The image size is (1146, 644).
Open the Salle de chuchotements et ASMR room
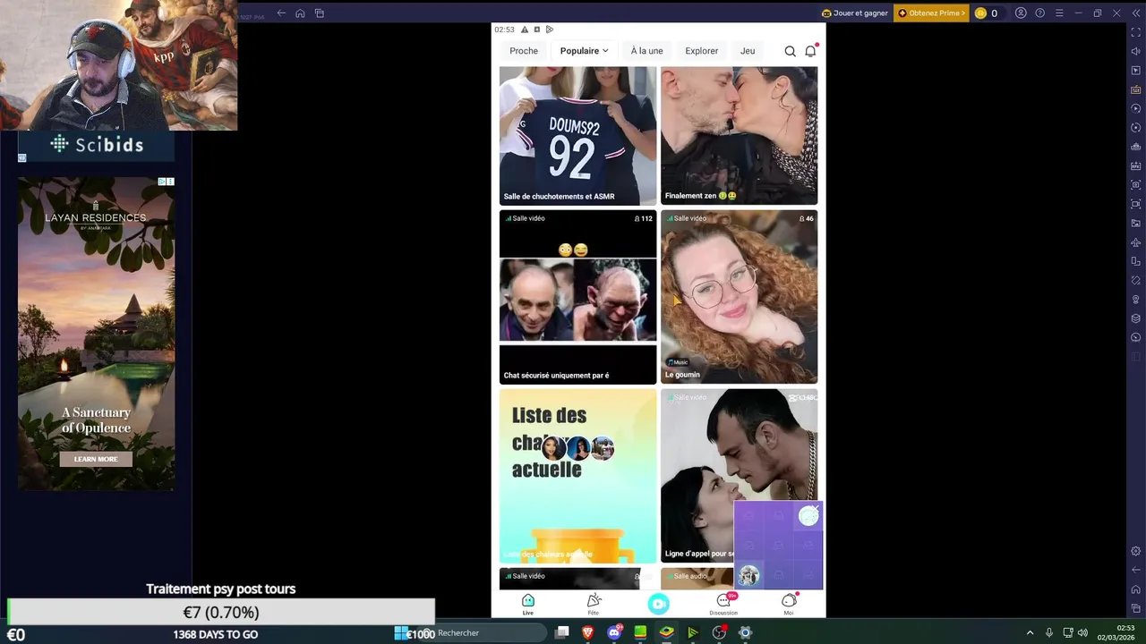[577, 135]
